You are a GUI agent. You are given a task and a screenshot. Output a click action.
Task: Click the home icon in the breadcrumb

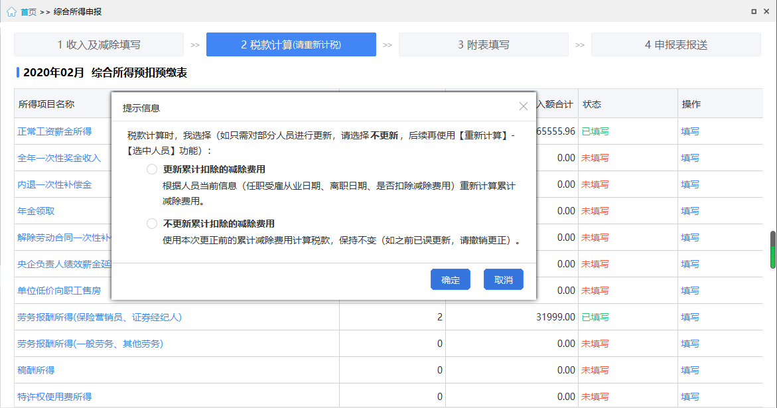(x=11, y=12)
